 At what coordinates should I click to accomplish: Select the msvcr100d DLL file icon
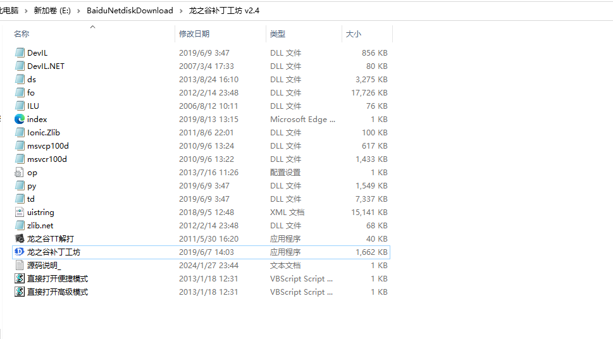tap(20, 159)
